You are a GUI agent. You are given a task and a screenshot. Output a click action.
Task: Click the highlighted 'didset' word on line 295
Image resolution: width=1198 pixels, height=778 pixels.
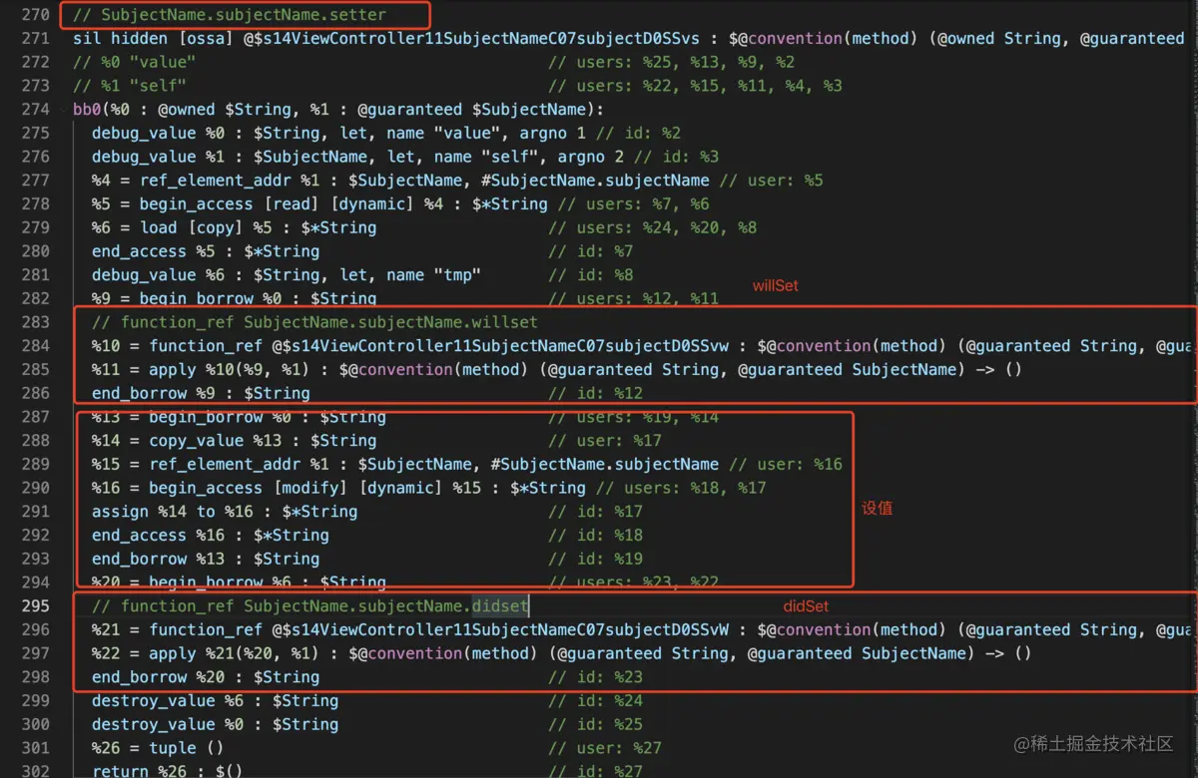coord(500,606)
